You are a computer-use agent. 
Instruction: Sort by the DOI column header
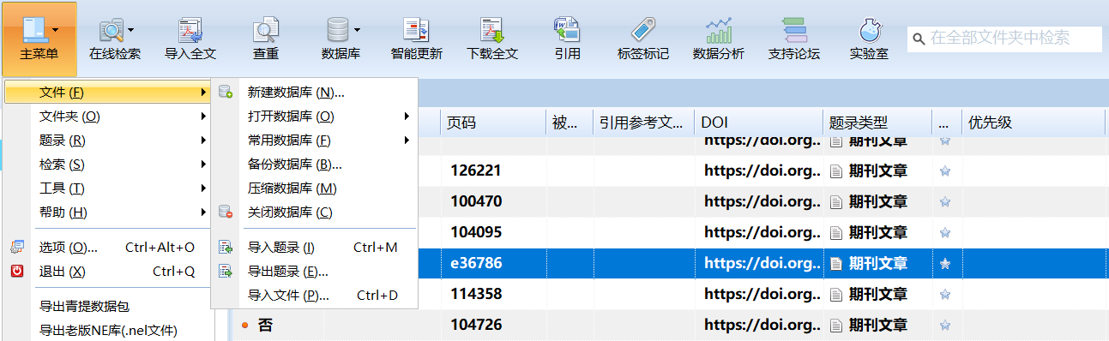click(758, 123)
